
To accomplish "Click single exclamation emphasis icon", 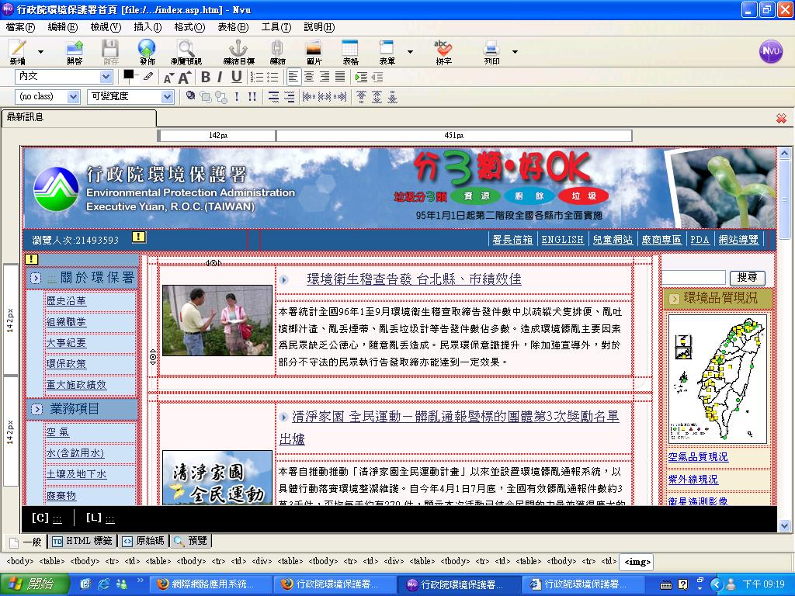I will click(237, 96).
